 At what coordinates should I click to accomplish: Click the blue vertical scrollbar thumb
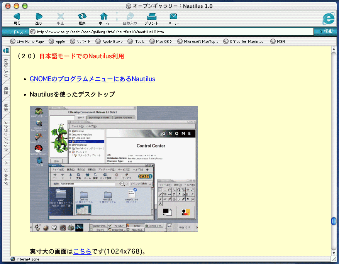[x=334, y=221]
